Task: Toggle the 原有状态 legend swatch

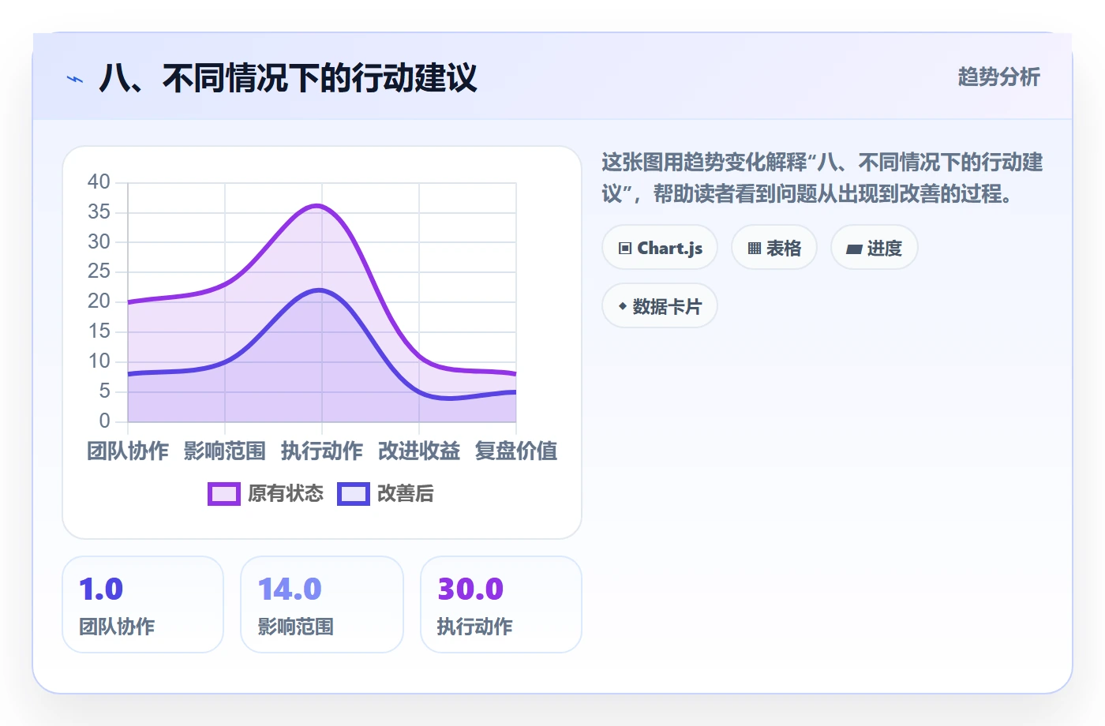Action: pyautogui.click(x=224, y=494)
